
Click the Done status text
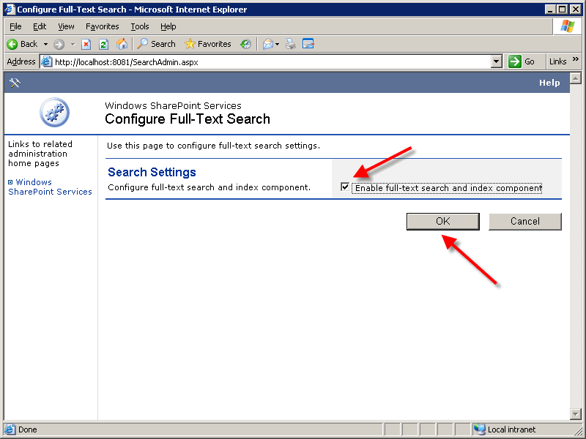pos(28,429)
